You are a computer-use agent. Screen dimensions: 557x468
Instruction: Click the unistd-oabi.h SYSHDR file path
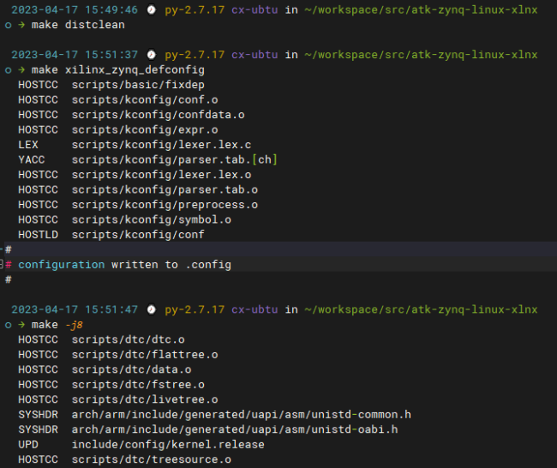pyautogui.click(x=235, y=429)
